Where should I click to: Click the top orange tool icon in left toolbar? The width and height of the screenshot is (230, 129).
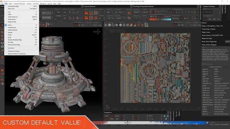point(2,25)
